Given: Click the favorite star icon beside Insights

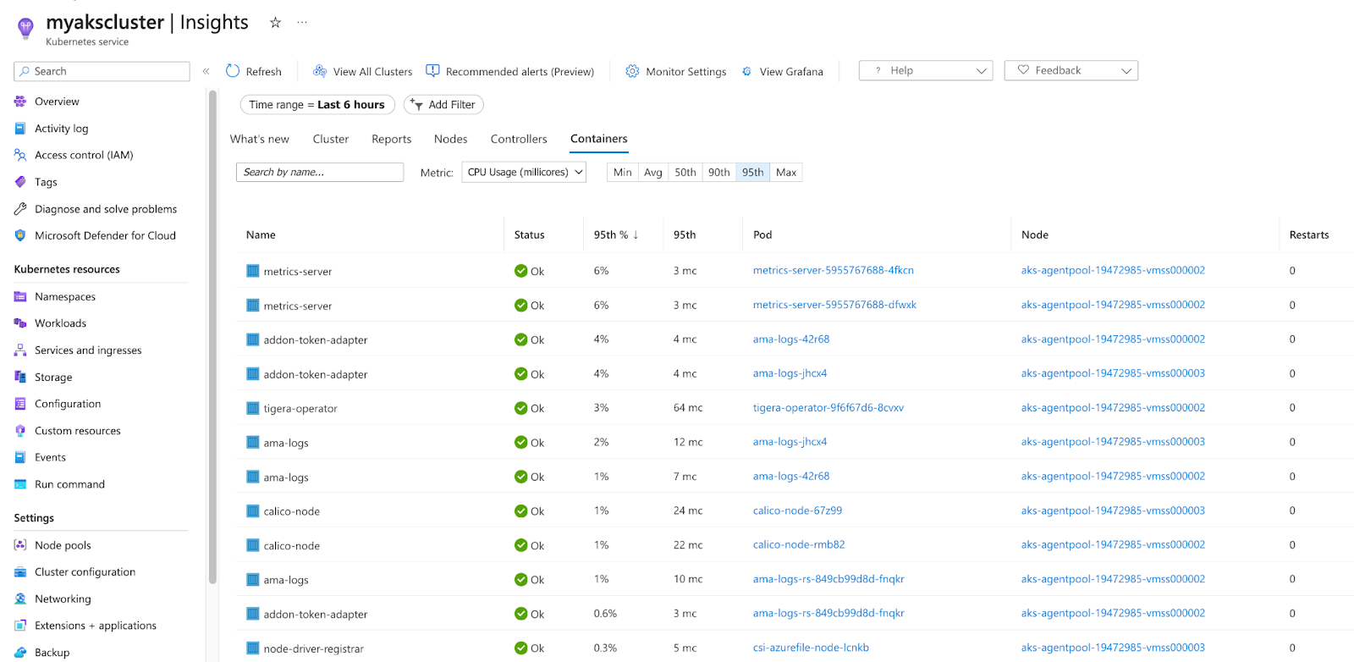Looking at the screenshot, I should (275, 23).
